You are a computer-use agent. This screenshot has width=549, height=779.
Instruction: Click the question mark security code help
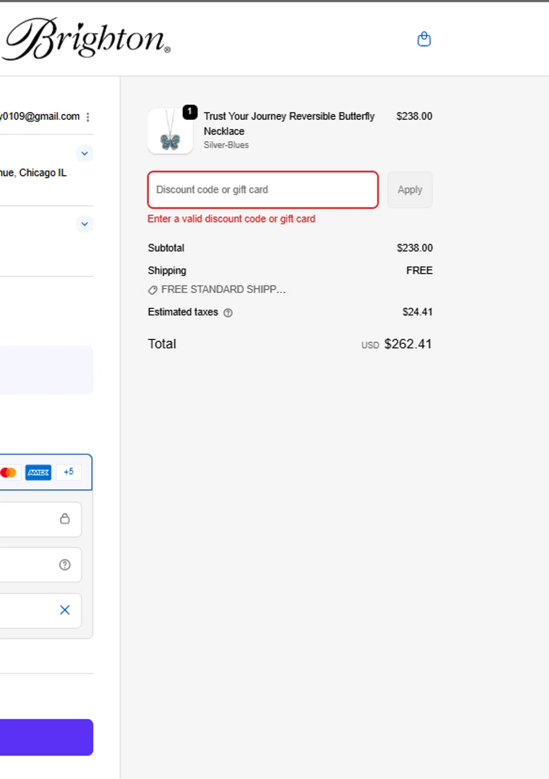[65, 565]
